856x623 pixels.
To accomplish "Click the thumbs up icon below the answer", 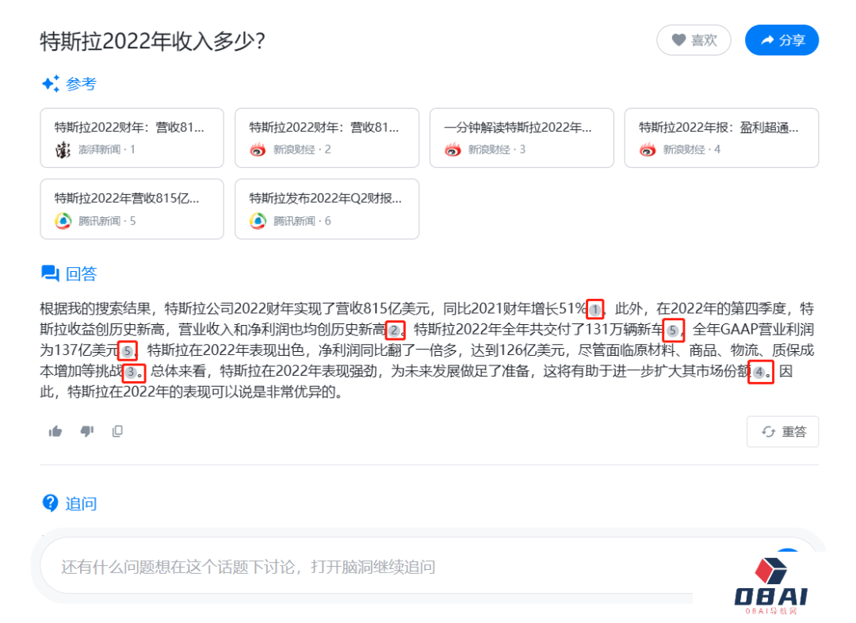I will (x=55, y=431).
